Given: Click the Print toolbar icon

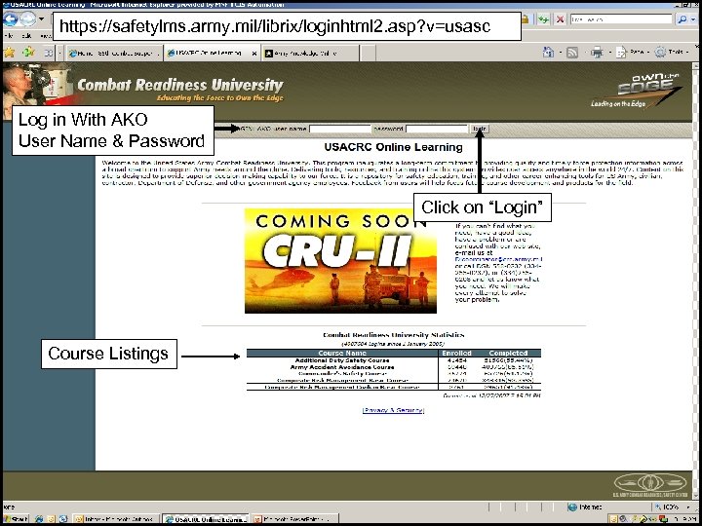Looking at the screenshot, I should 597,53.
